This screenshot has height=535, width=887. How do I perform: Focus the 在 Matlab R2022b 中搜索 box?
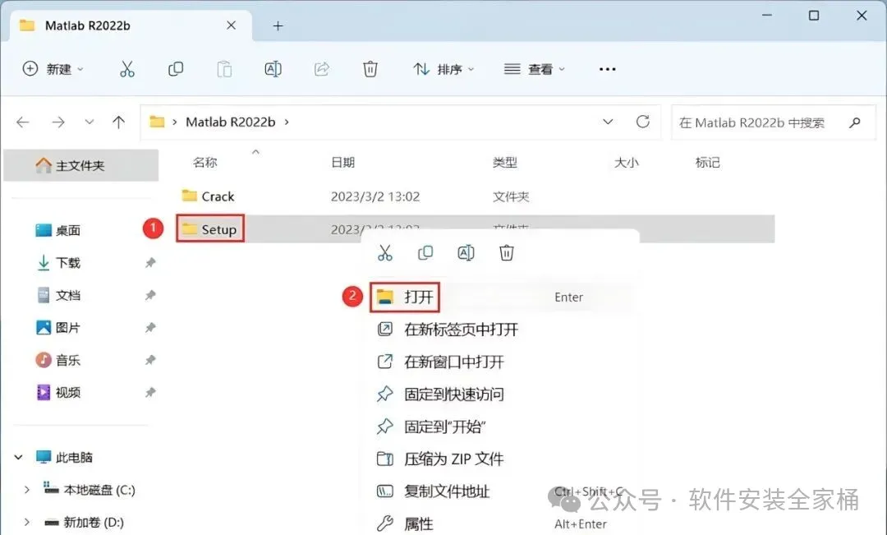774,122
